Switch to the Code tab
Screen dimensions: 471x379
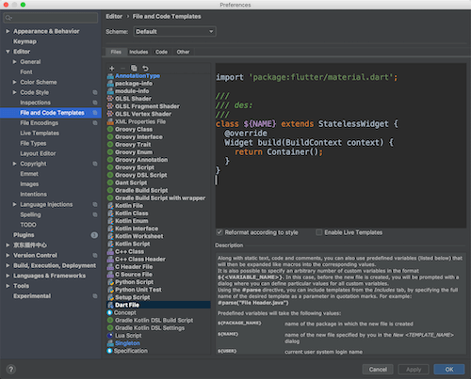point(161,52)
